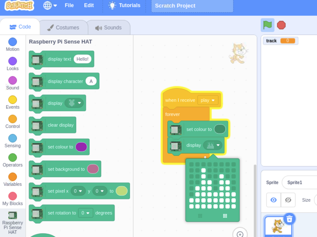Select the Operators block category
The image size is (317, 237).
click(12, 160)
